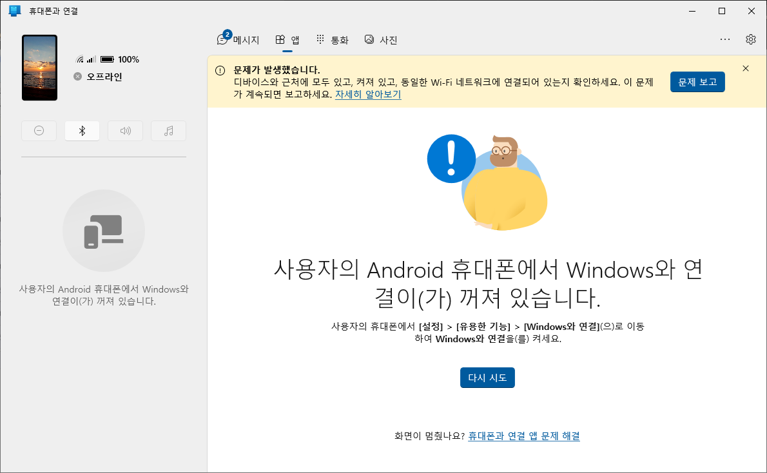
Task: Toggle Do Not Disturb on phone
Action: [39, 131]
